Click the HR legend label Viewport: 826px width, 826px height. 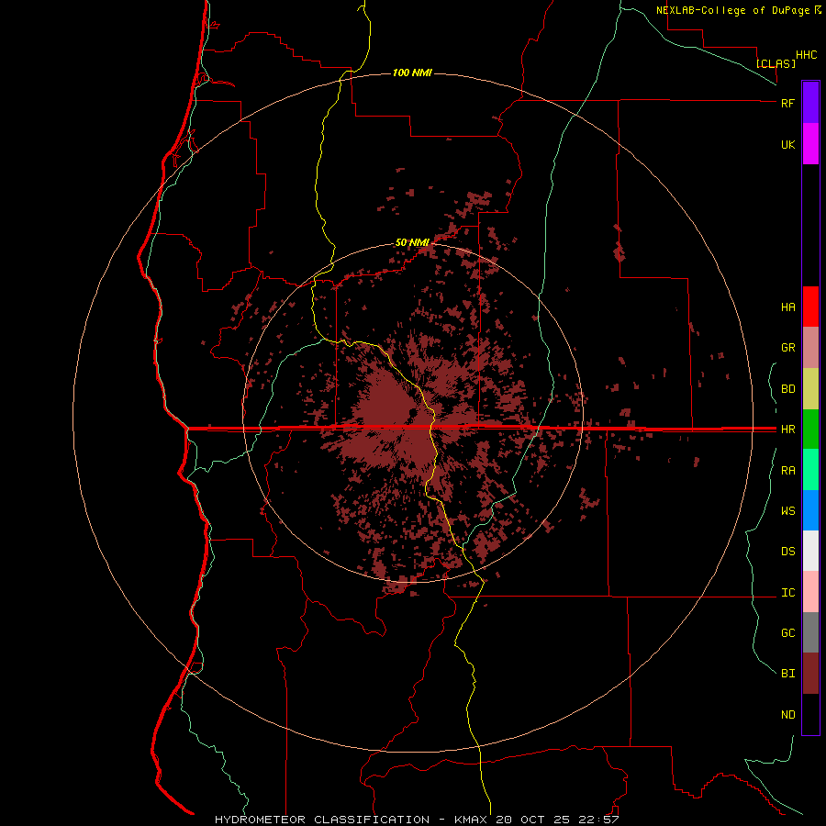[787, 430]
